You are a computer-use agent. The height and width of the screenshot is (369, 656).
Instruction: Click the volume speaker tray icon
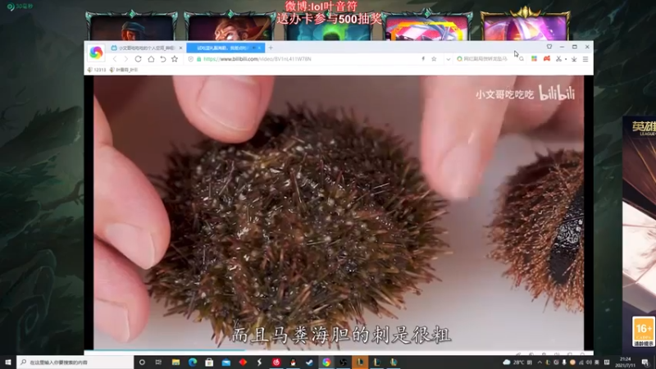pyautogui.click(x=589, y=362)
